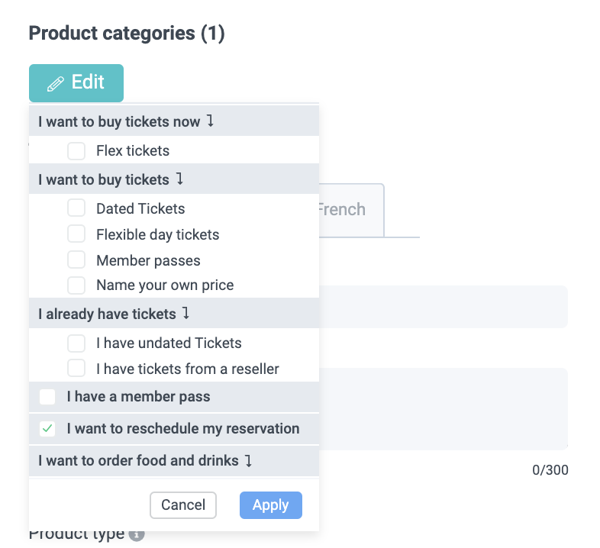Check the I have a member pass box
This screenshot has width=600, height=548.
click(x=48, y=397)
